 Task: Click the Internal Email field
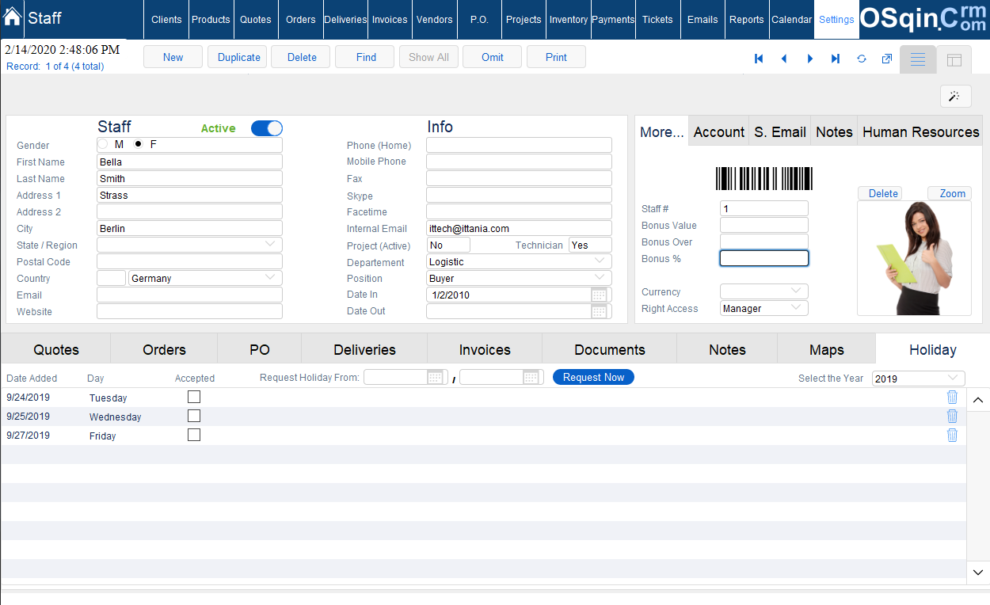coord(519,228)
